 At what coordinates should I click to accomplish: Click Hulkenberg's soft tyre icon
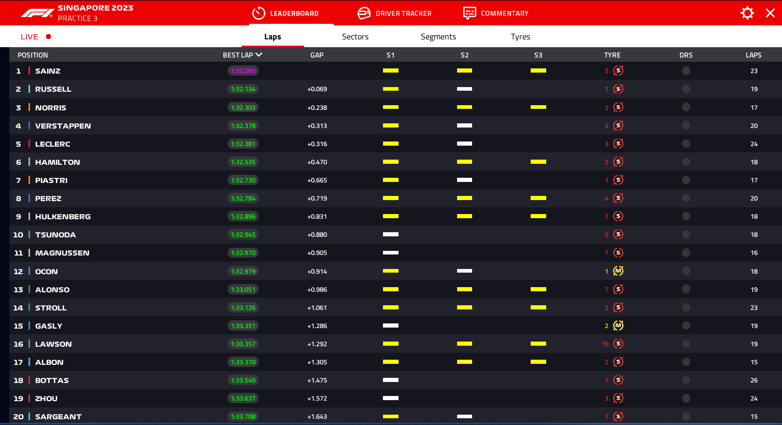click(x=618, y=216)
